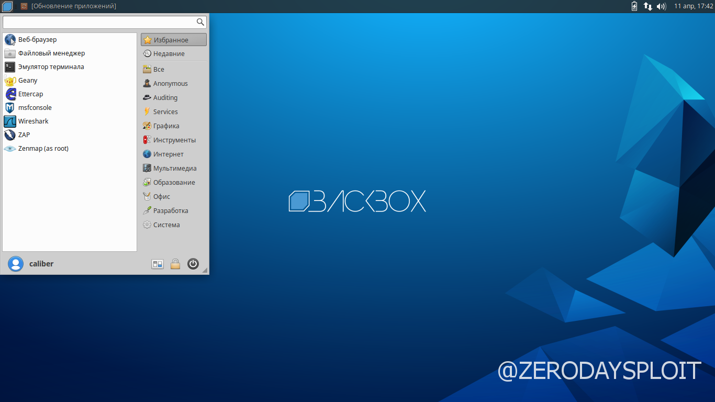This screenshot has height=402, width=715.
Task: Click the search magnifier icon
Action: pyautogui.click(x=200, y=22)
